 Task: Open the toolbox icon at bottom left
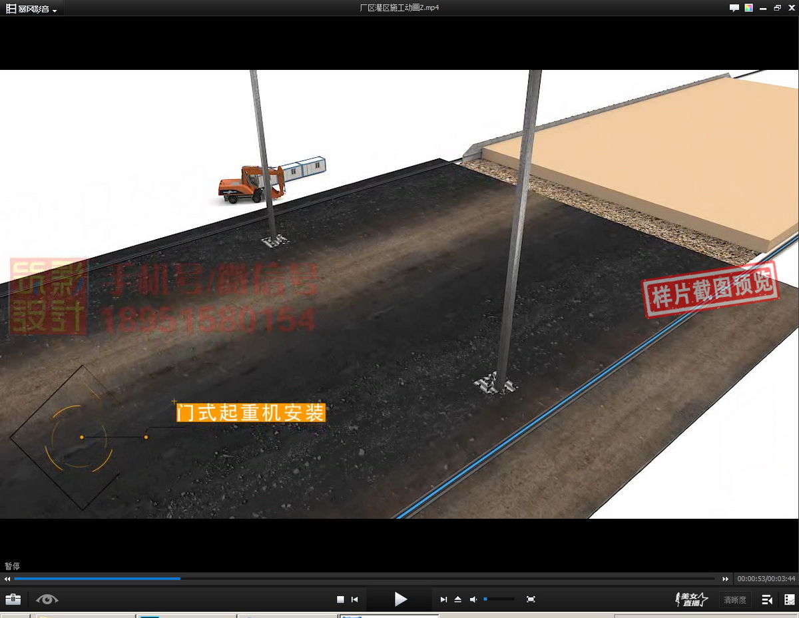[13, 599]
